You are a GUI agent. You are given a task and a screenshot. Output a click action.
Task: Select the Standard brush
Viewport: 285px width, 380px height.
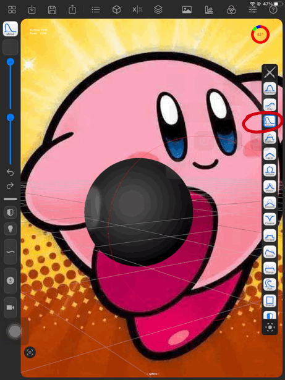tap(270, 88)
